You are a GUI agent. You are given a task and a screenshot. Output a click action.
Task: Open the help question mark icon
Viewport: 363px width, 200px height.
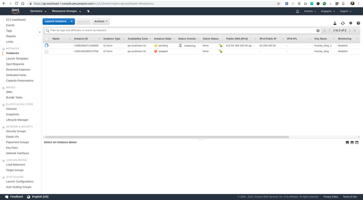pos(358,23)
